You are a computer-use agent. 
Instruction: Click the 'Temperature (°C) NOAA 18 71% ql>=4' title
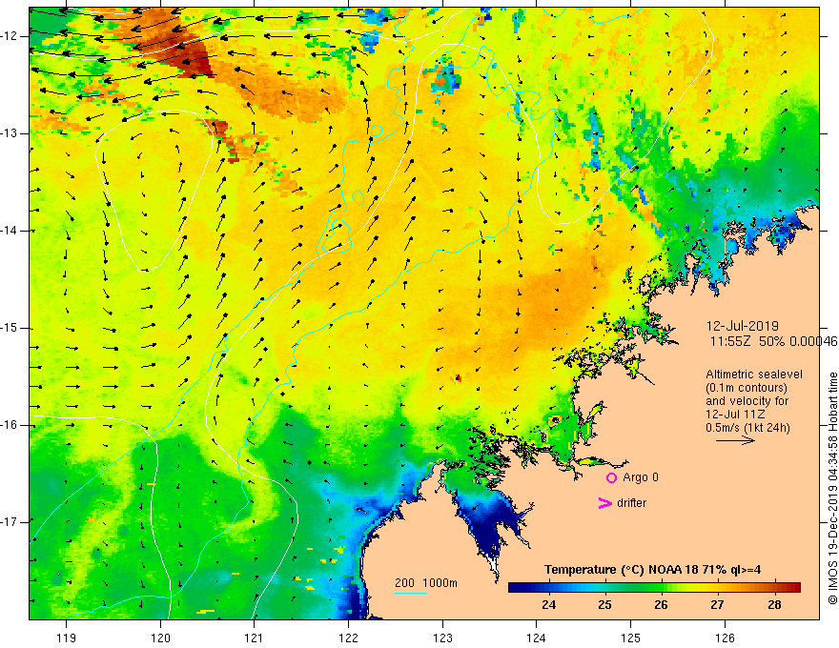(x=653, y=570)
